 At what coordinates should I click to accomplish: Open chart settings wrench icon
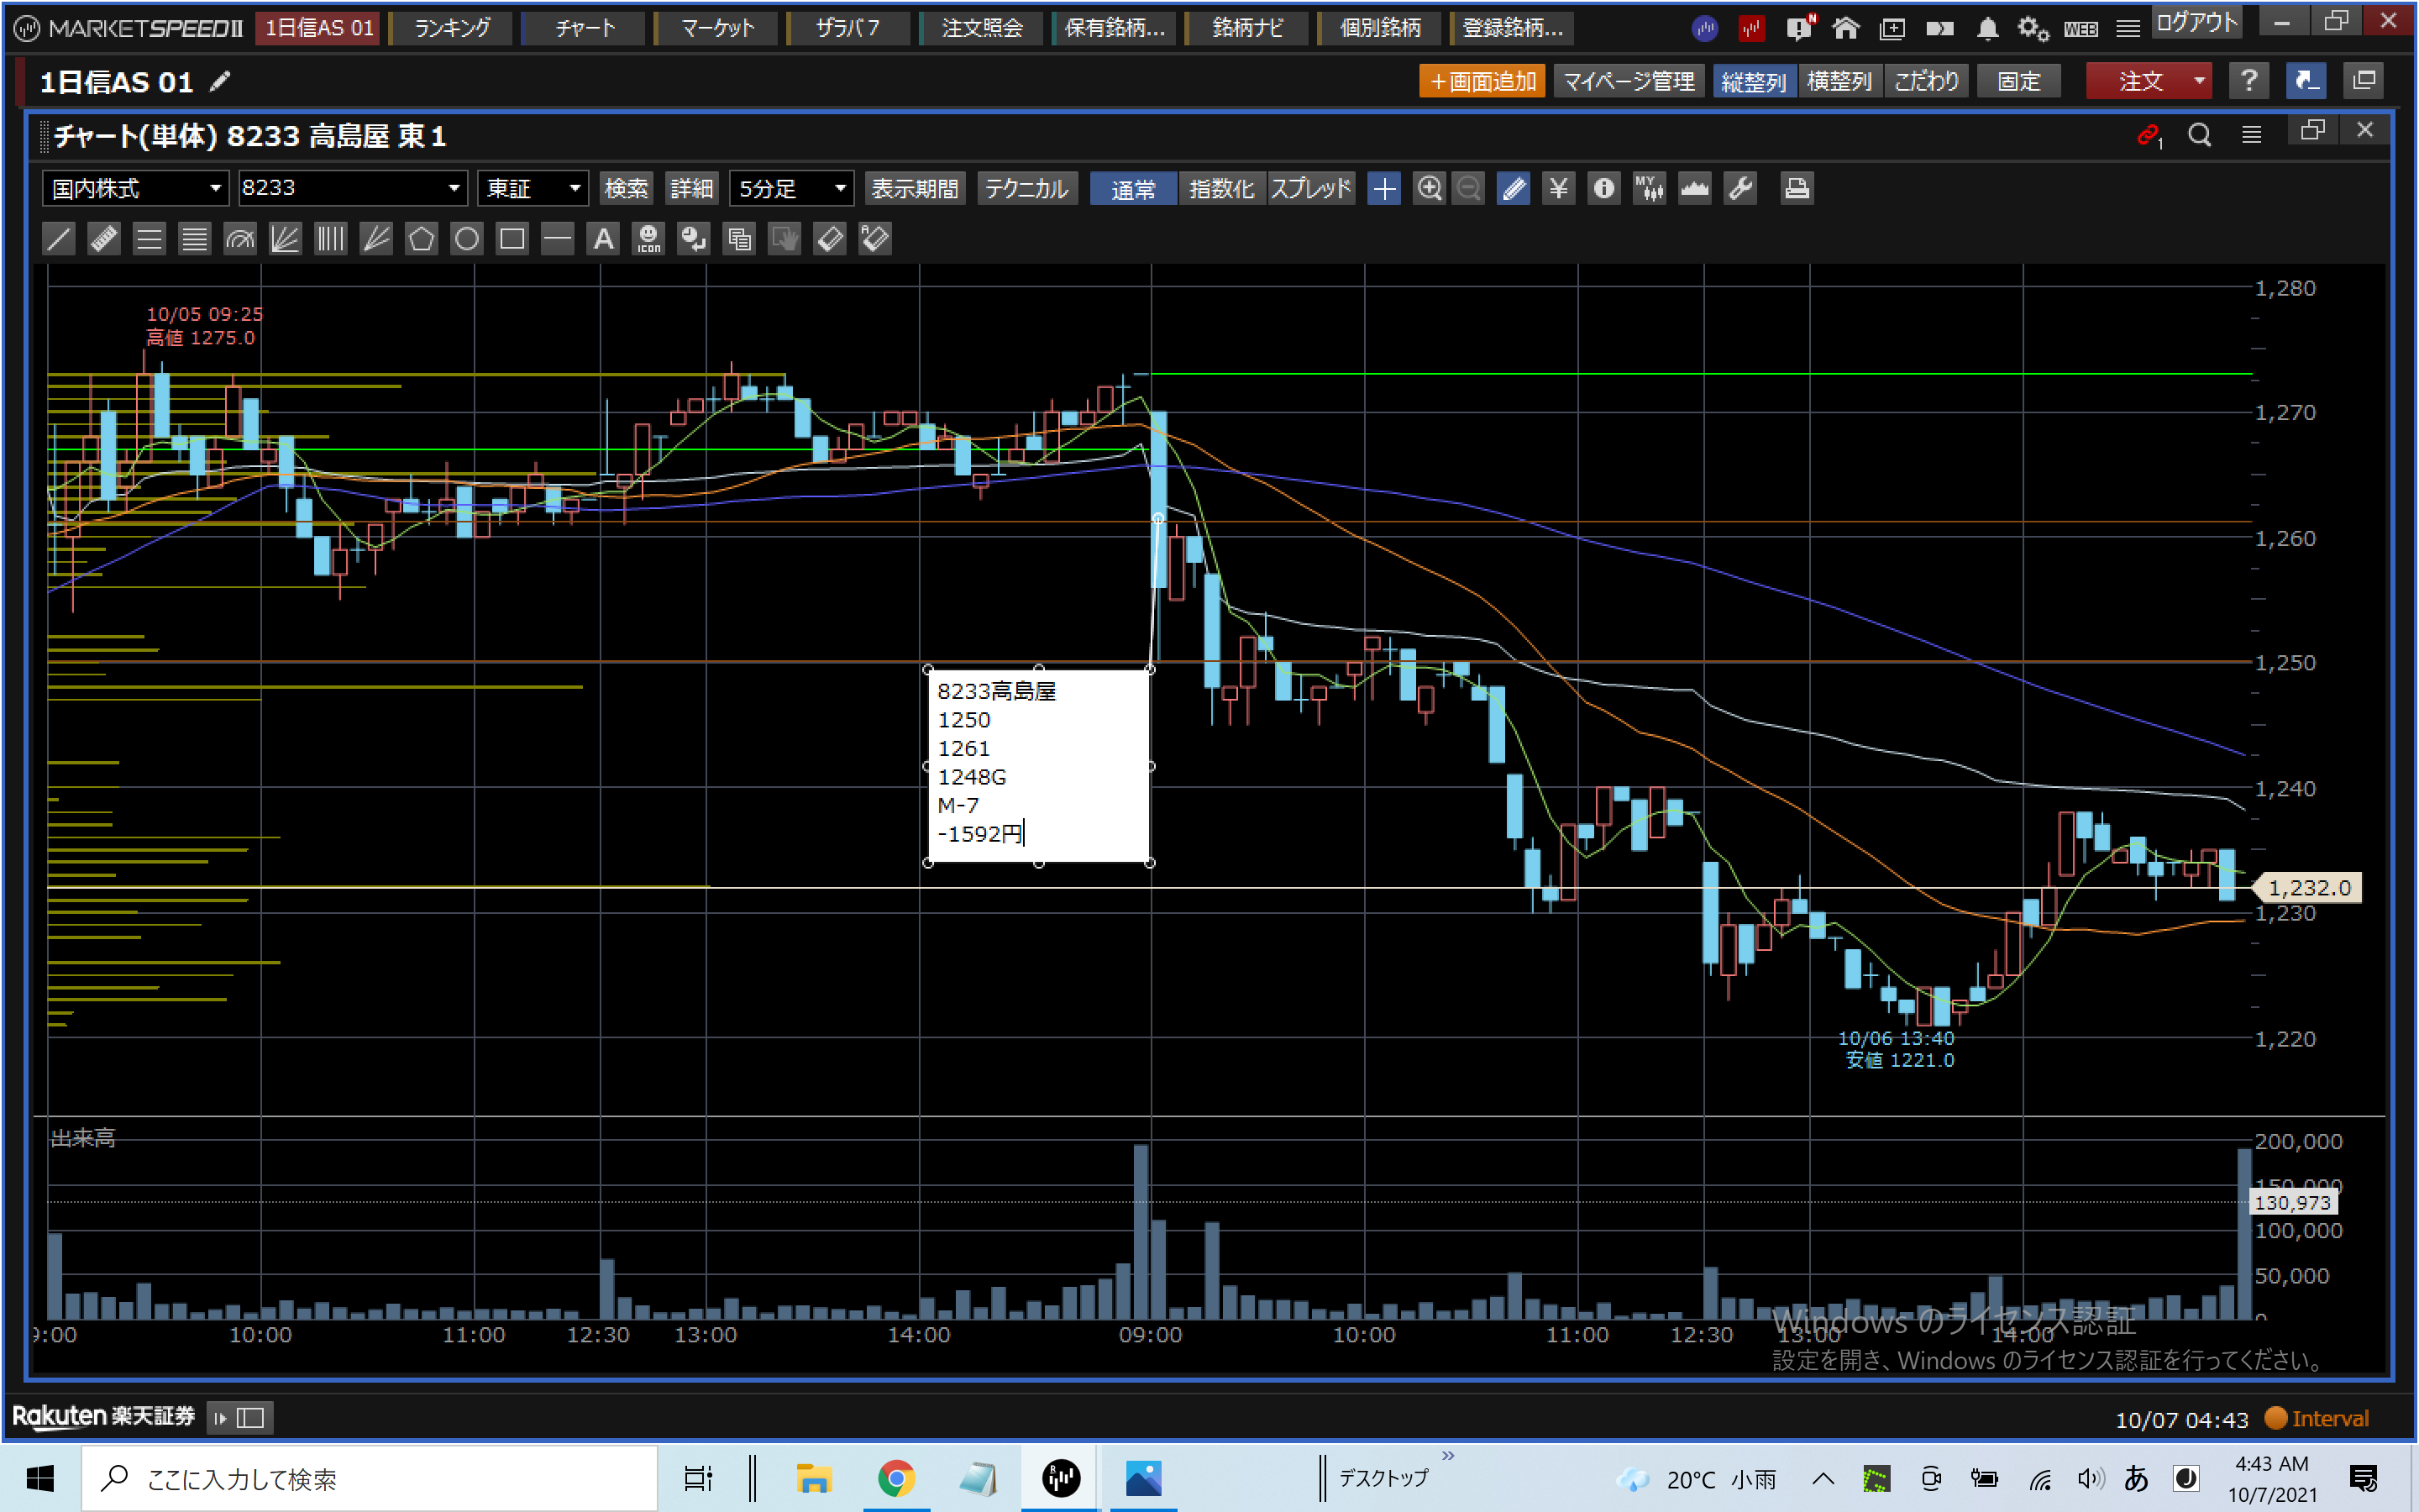pos(1740,188)
